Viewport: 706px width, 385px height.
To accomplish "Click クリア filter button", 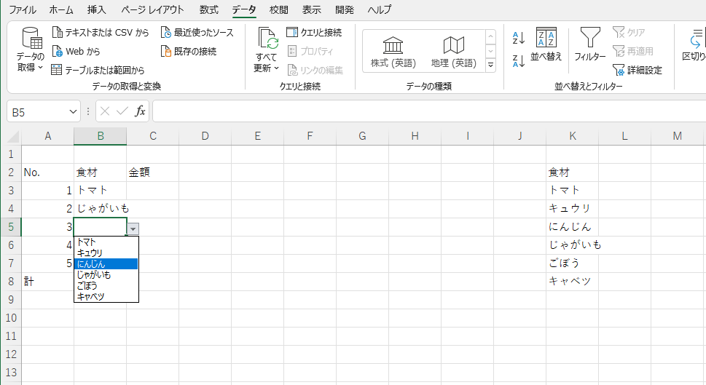I will click(x=629, y=32).
